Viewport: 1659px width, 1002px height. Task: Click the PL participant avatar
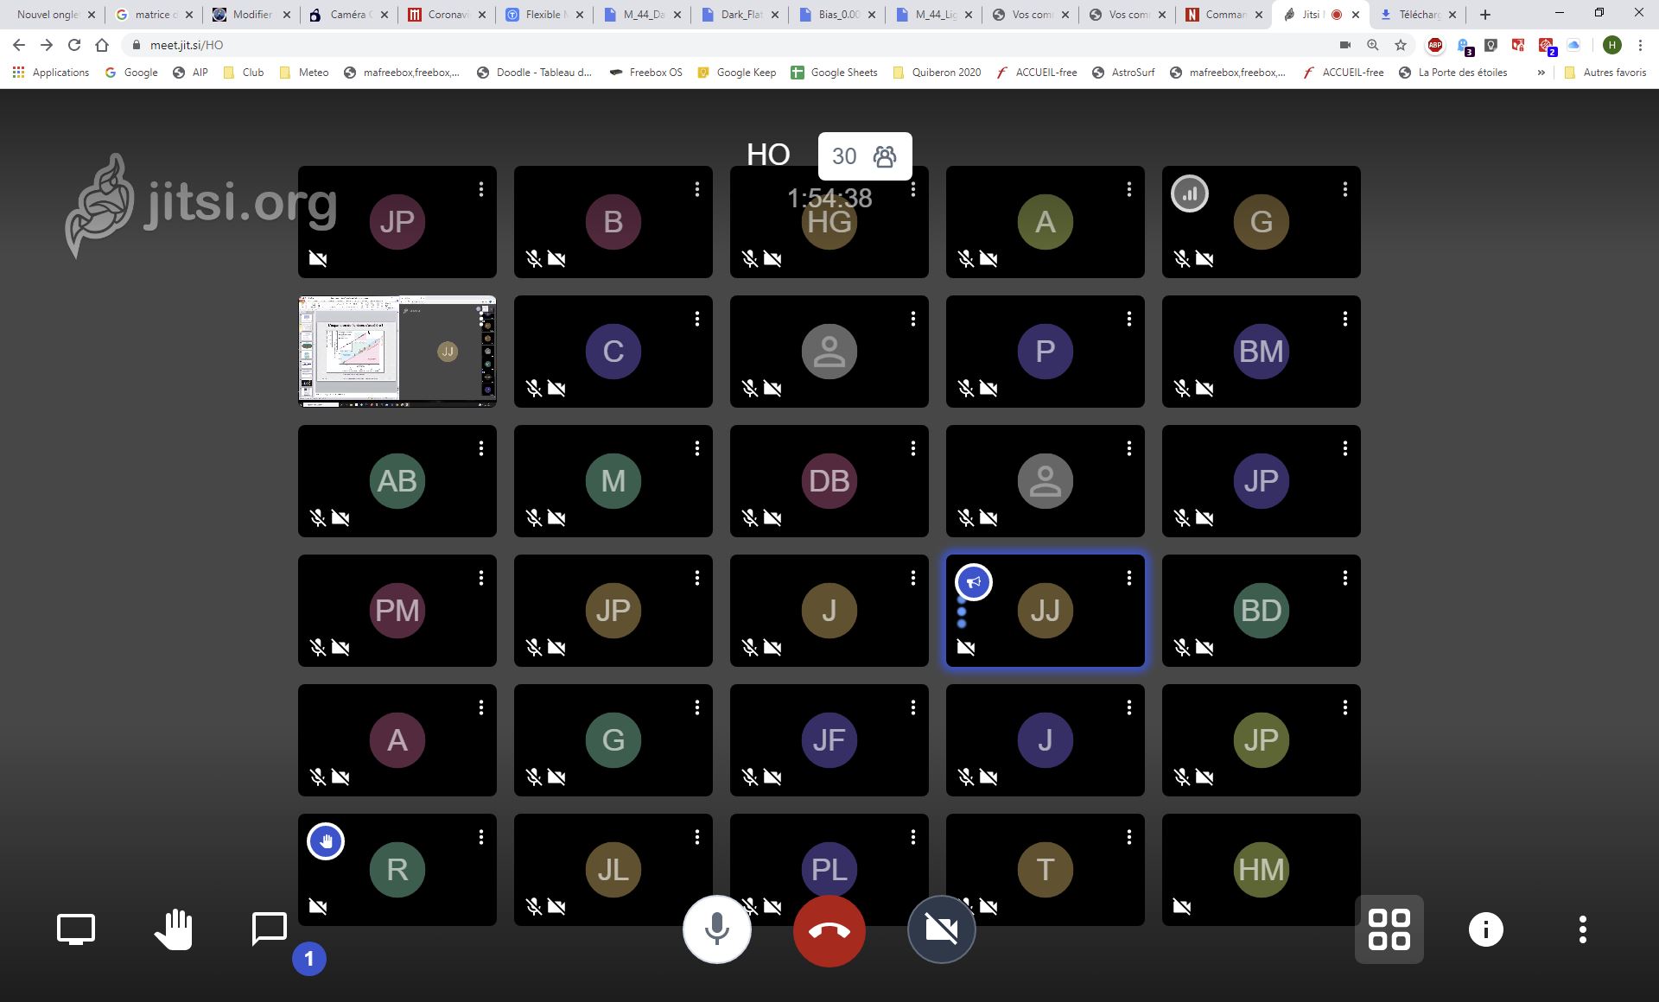[829, 869]
